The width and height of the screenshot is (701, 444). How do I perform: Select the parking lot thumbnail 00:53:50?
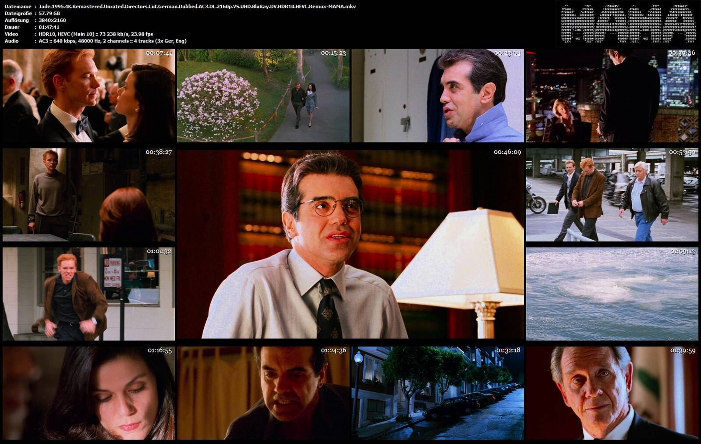[612, 195]
